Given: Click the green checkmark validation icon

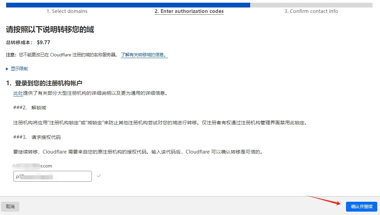Looking at the screenshot, I should (x=99, y=176).
